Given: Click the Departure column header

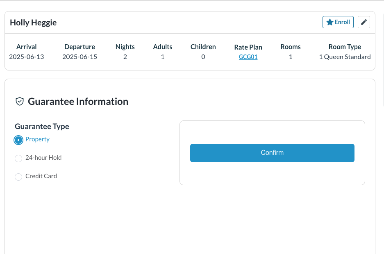Looking at the screenshot, I should (80, 47).
